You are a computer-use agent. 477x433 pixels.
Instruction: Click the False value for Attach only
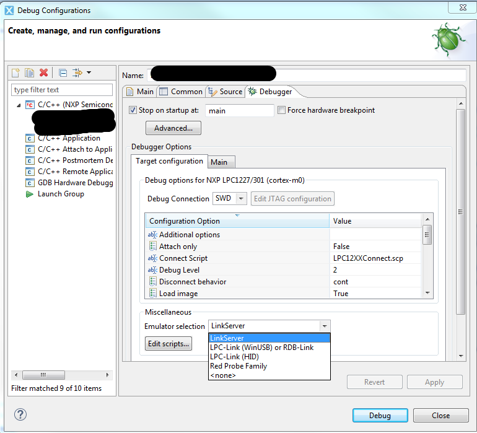point(375,247)
